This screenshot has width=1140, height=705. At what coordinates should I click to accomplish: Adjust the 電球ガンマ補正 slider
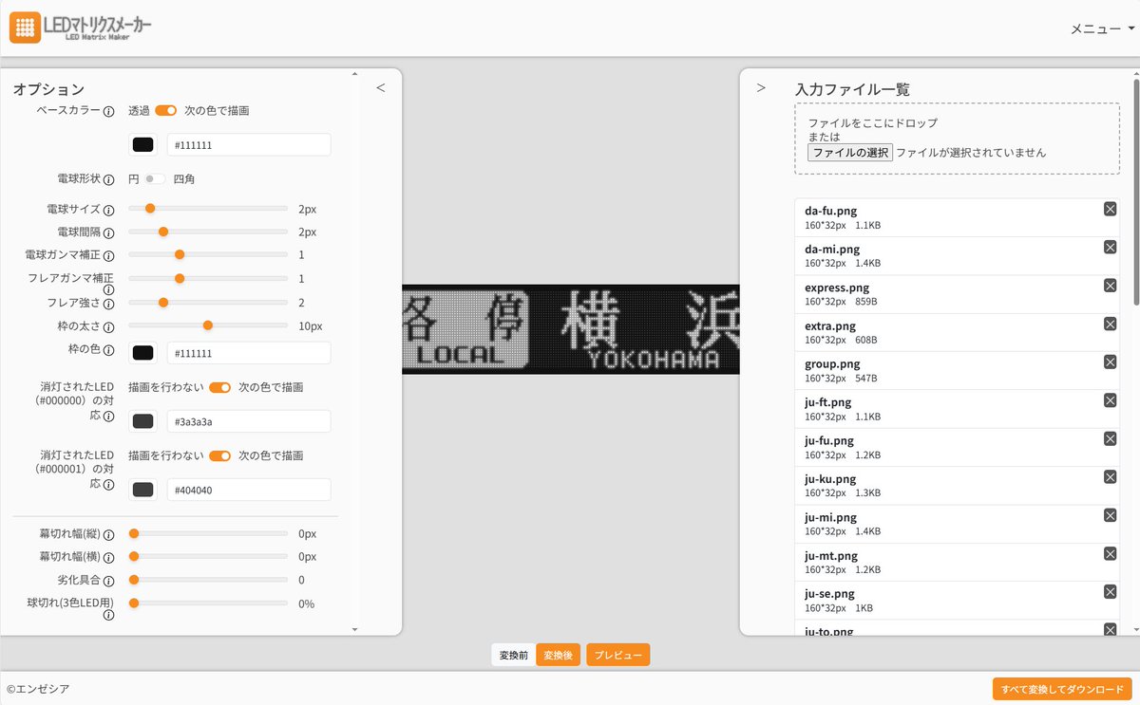208,254
